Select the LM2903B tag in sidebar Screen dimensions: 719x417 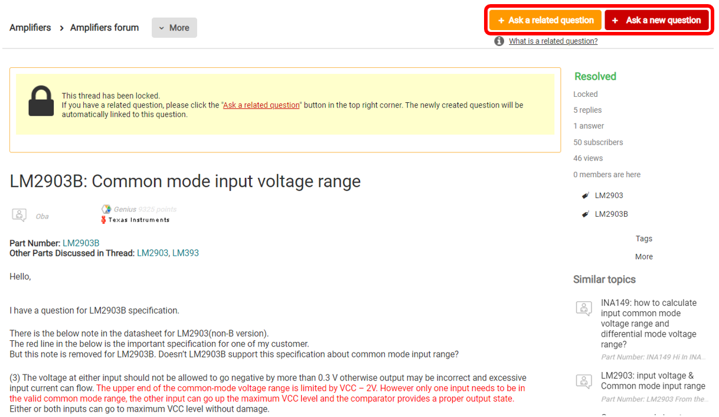click(612, 214)
